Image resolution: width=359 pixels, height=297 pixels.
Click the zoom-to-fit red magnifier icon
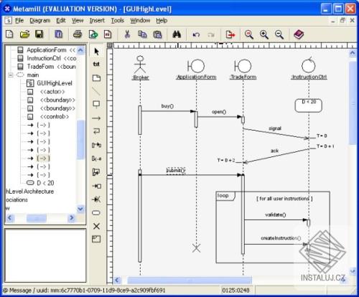[x=249, y=34]
